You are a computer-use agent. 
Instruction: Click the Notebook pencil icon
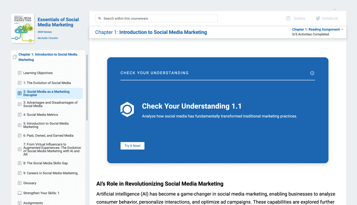[x=318, y=18]
